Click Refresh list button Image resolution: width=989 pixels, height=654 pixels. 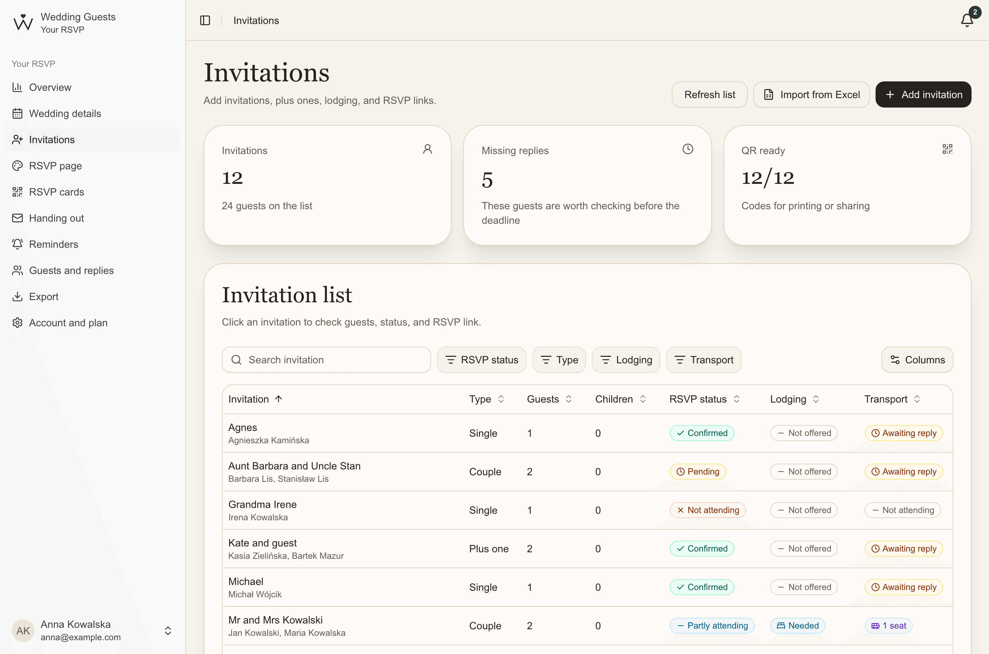click(x=709, y=95)
